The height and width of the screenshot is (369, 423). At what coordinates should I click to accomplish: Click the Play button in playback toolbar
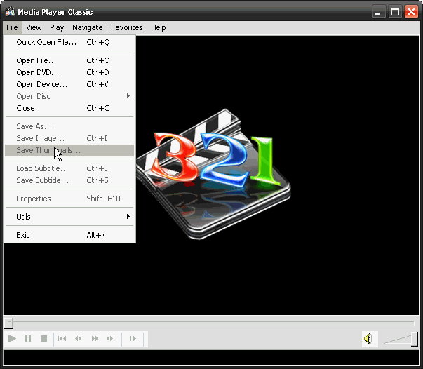(x=12, y=338)
